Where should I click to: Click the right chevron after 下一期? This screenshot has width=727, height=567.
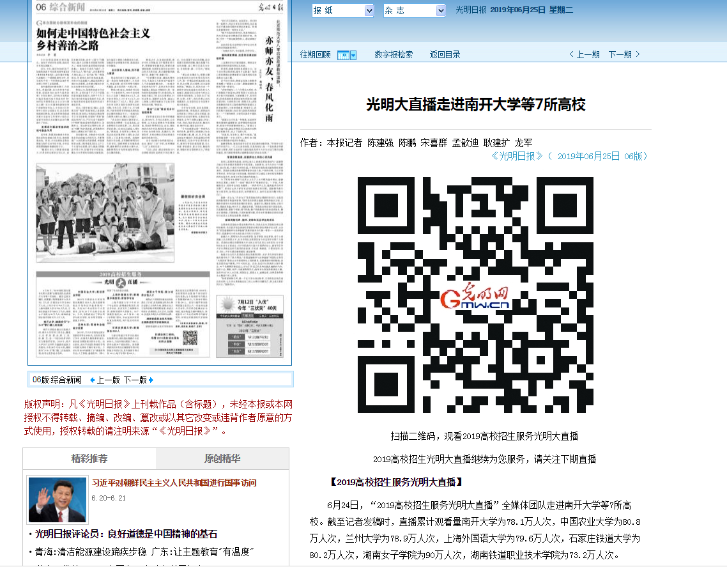coord(638,54)
